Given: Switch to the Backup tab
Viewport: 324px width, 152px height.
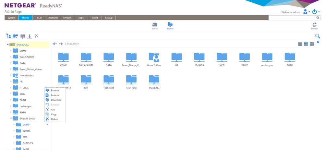Looking at the screenshot, I should point(109,18).
